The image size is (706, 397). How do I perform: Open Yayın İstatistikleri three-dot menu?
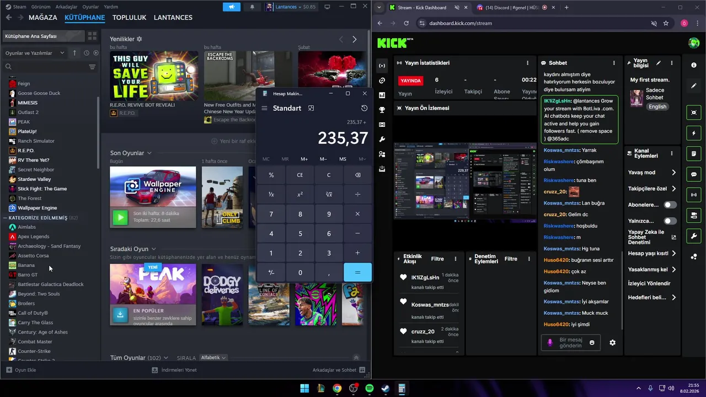[528, 63]
